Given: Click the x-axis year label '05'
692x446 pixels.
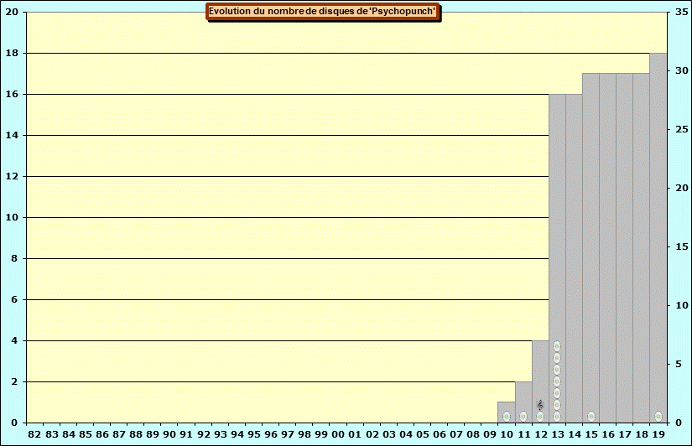Looking at the screenshot, I should pyautogui.click(x=423, y=434).
